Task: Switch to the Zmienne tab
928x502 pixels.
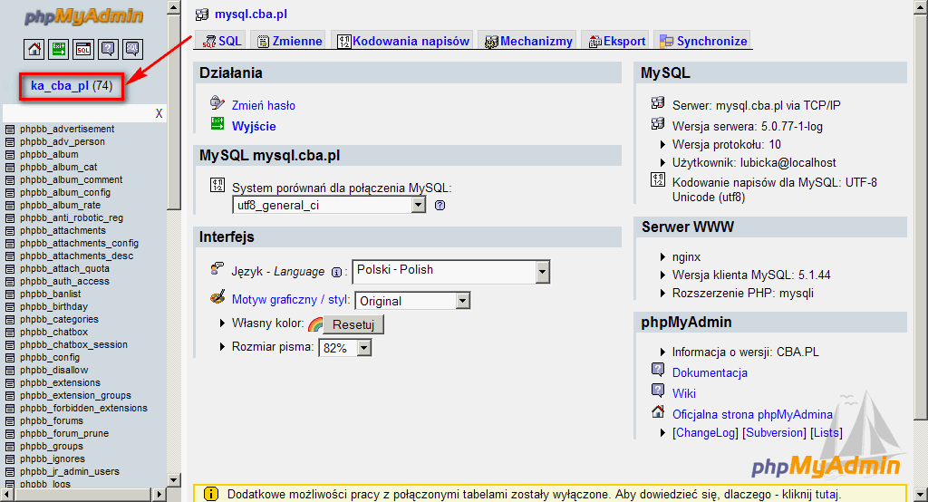Action: tap(290, 41)
